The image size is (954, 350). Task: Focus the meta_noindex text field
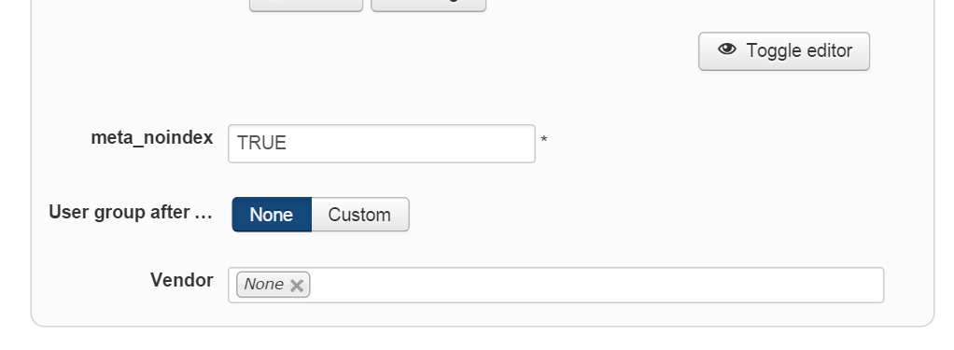coord(382,144)
